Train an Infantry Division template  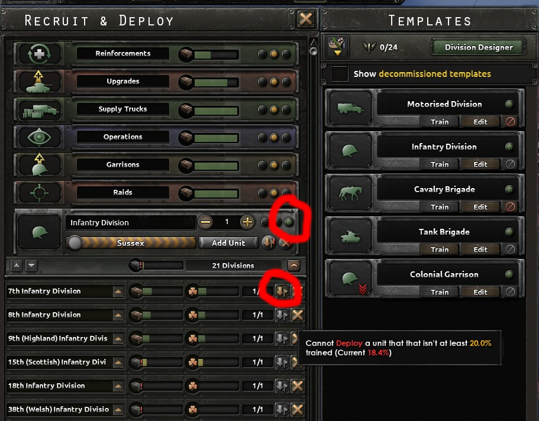[x=440, y=164]
